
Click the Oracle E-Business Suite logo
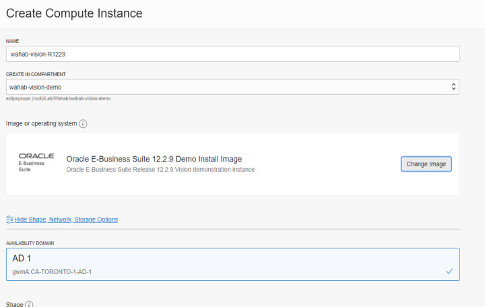(x=36, y=163)
